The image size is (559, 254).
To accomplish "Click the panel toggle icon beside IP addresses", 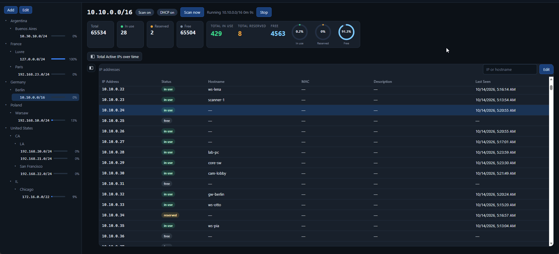I will coord(91,68).
